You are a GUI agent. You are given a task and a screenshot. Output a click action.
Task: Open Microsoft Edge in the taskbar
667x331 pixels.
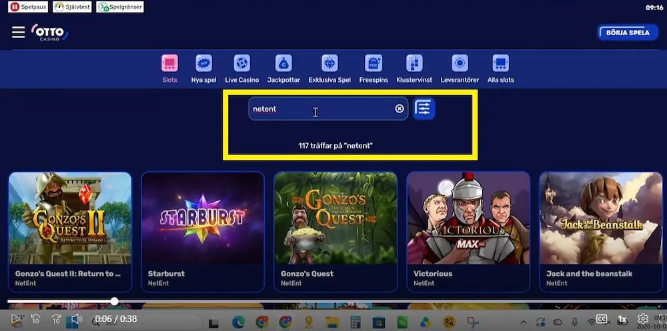pos(239,322)
